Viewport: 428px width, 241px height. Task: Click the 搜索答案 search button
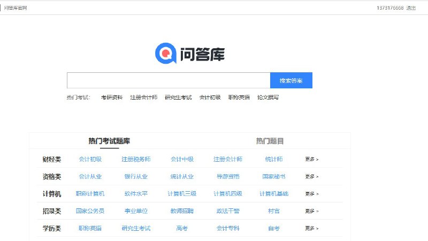coord(291,80)
